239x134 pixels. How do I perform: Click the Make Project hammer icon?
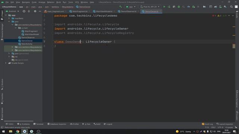tap(121, 7)
